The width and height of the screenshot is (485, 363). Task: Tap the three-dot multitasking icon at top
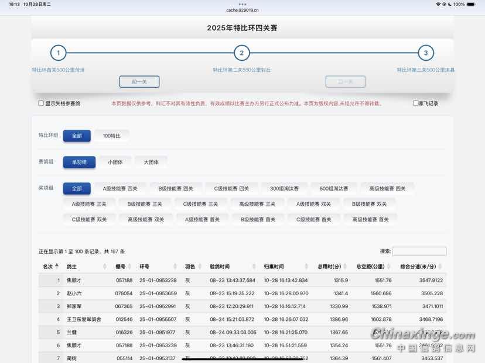point(243,4)
